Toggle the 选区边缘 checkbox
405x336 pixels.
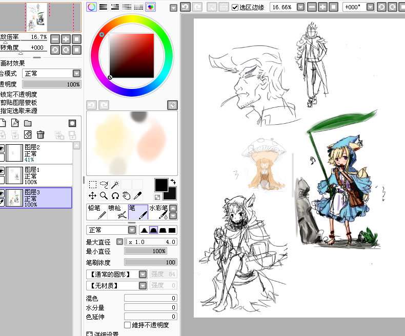click(235, 7)
